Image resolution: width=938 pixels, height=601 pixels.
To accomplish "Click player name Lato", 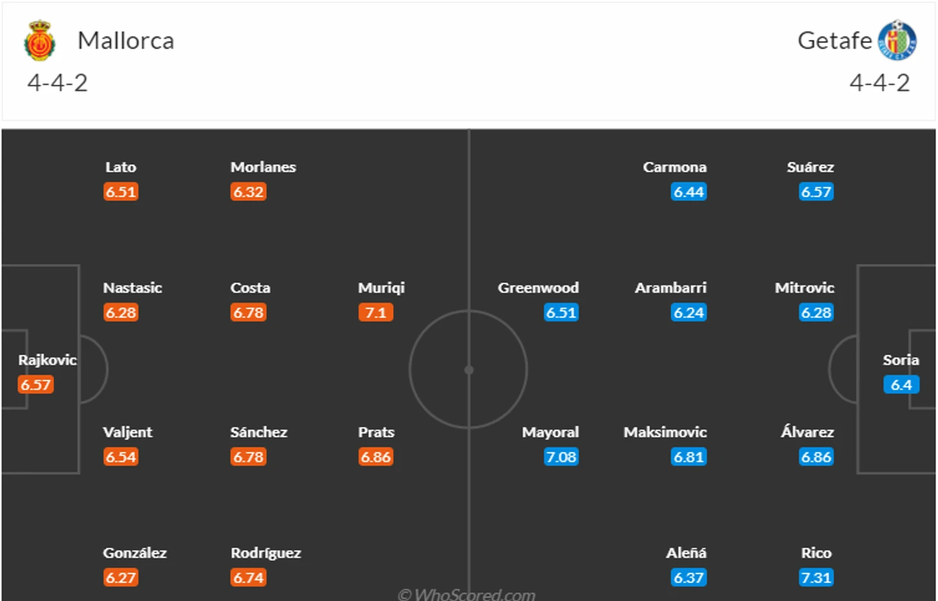I will [x=121, y=166].
